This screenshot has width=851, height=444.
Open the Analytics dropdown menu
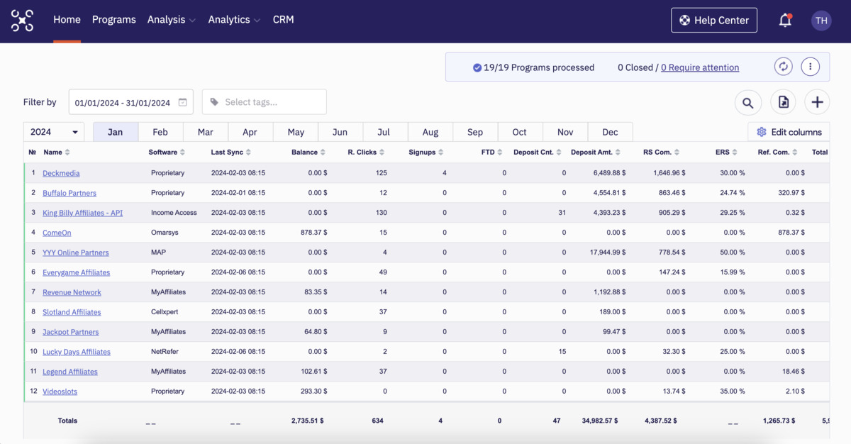tap(234, 20)
